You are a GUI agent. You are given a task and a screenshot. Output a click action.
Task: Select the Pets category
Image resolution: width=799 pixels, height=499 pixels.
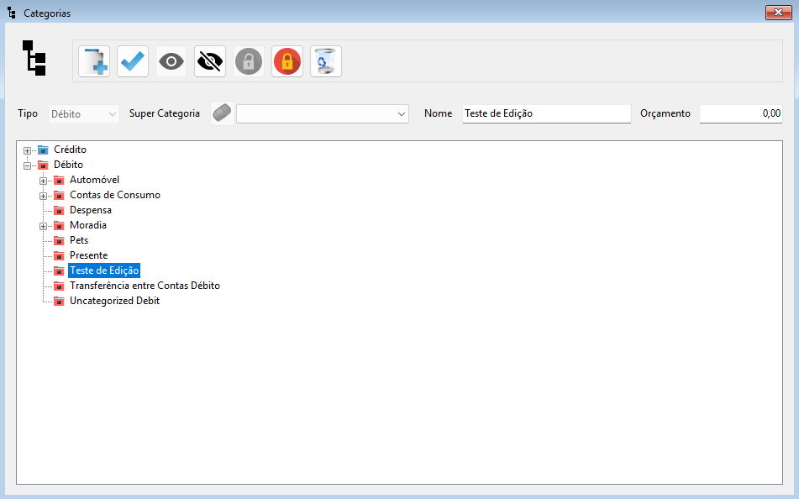tap(79, 240)
